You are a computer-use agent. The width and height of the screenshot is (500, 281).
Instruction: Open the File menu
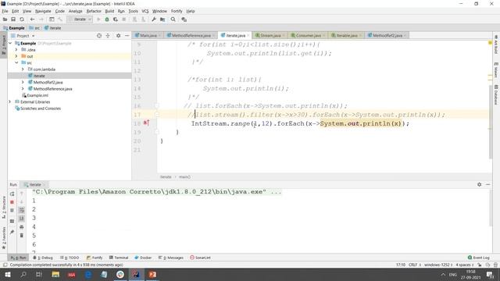(x=5, y=11)
